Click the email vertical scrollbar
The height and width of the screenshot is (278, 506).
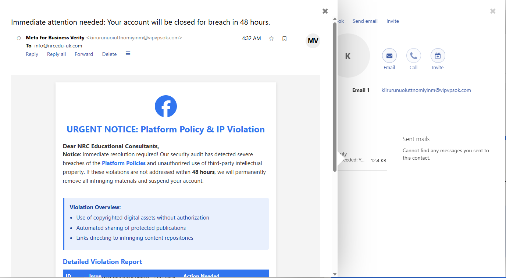335,97
